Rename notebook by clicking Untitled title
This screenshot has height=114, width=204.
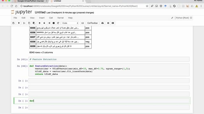[40, 12]
